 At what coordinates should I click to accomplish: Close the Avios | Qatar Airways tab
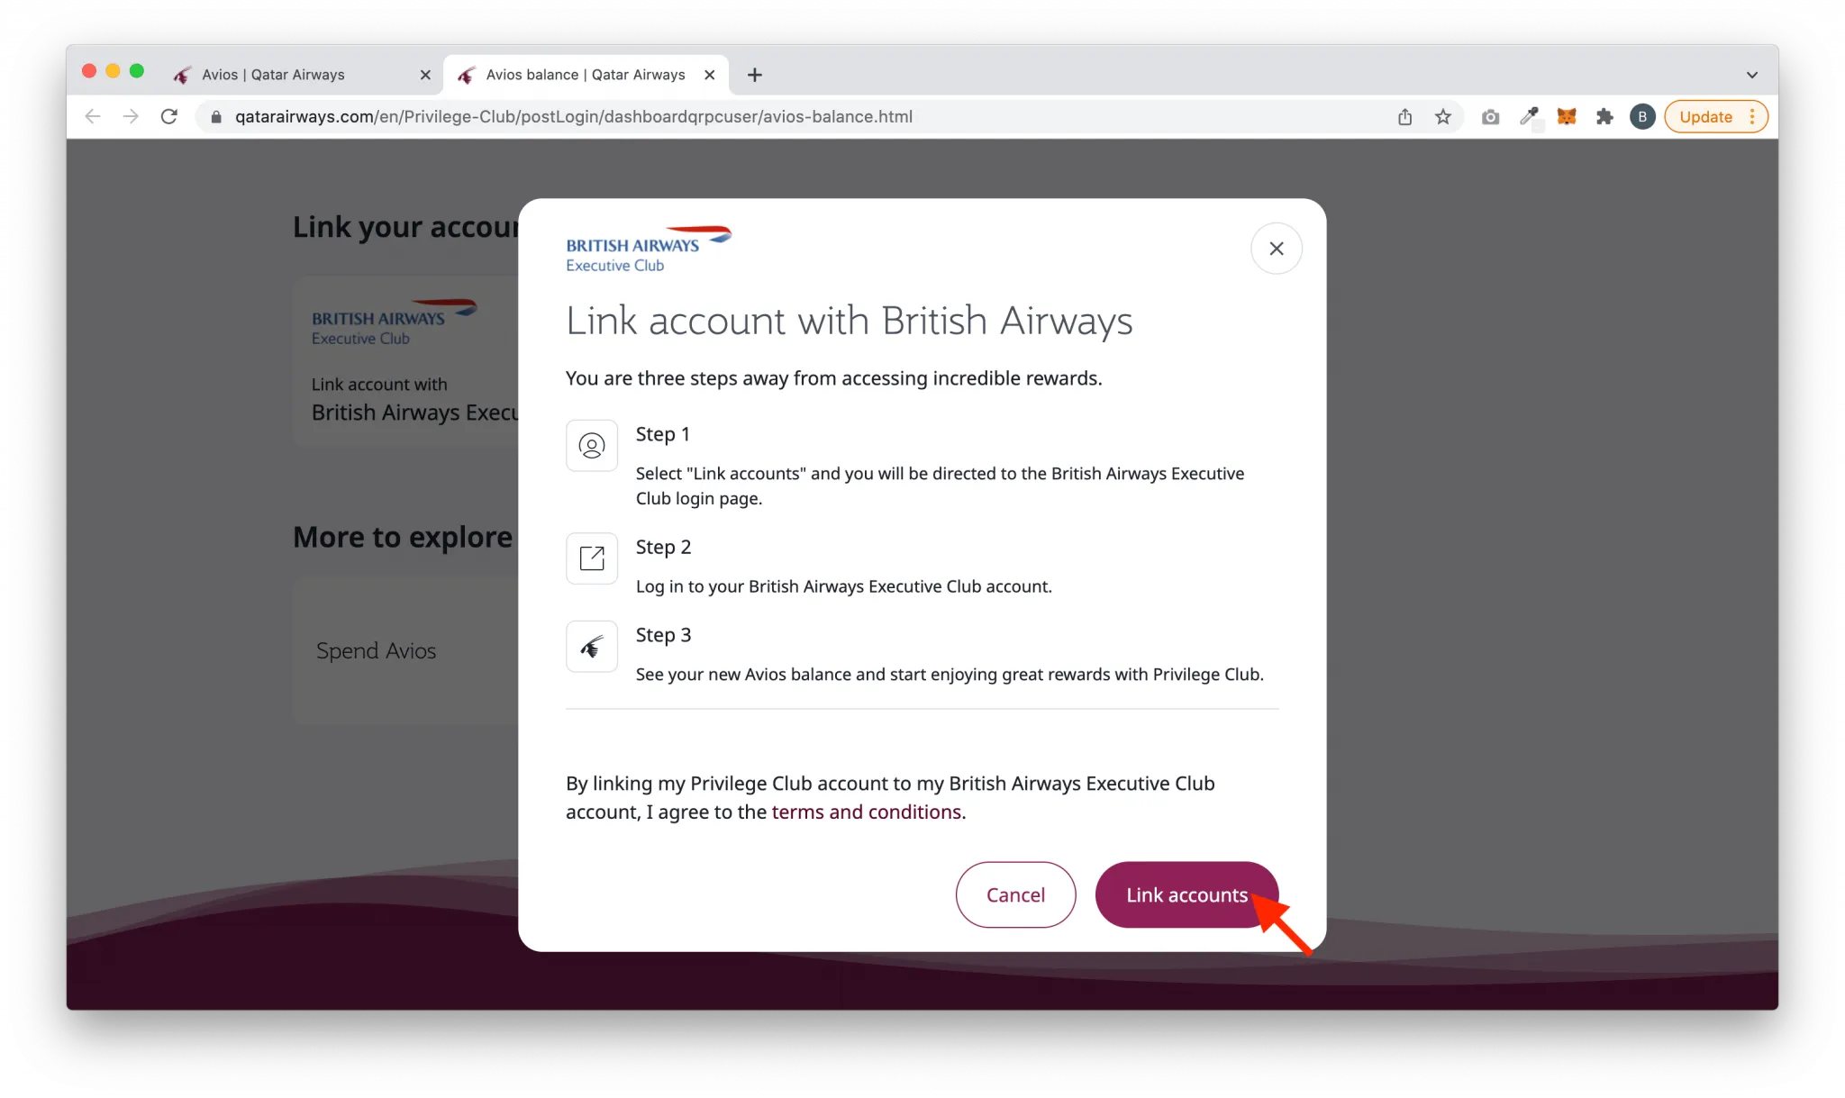coord(425,75)
